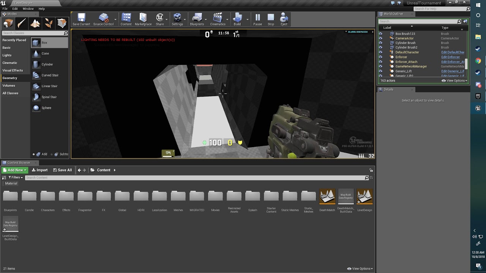This screenshot has width=486, height=273.
Task: Click the Save Current toolbar icon
Action: 81,19
